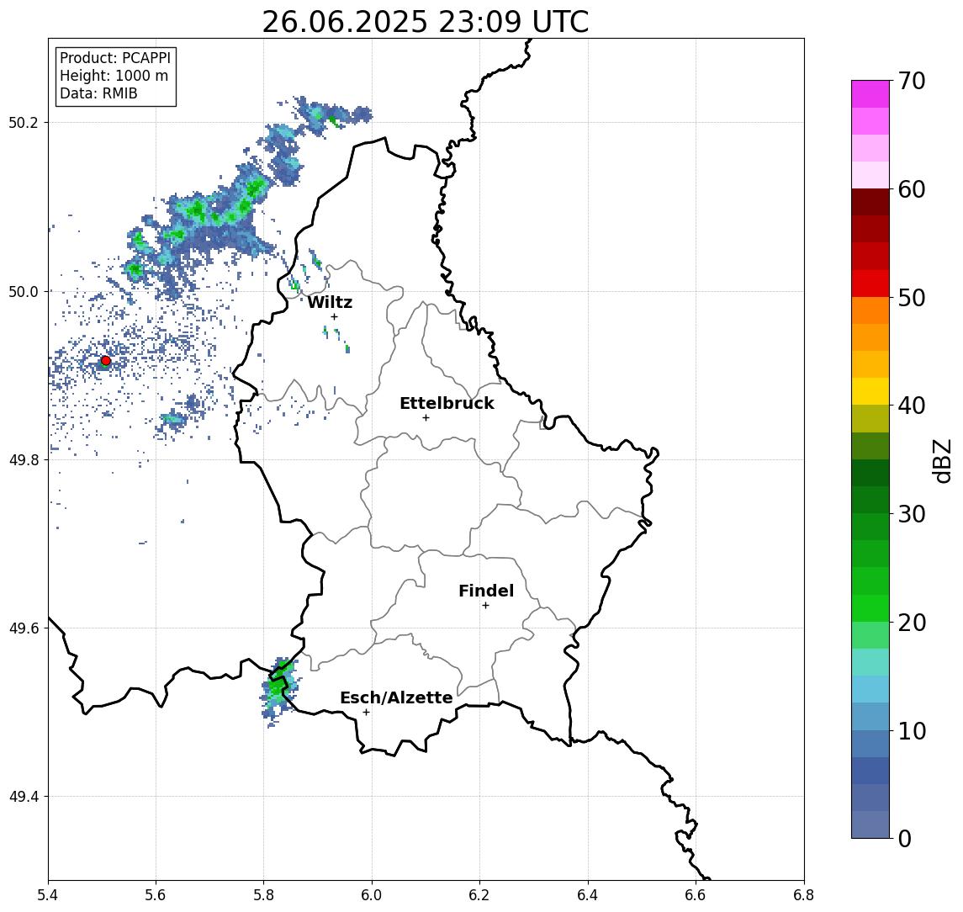The width and height of the screenshot is (963, 912).
Task: Pick the magenta top swatch of the colorbar
Action: pyautogui.click(x=870, y=94)
